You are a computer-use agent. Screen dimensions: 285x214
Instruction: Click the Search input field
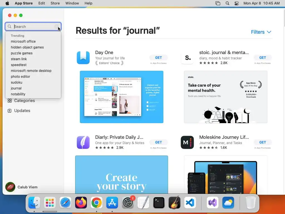coord(33,26)
